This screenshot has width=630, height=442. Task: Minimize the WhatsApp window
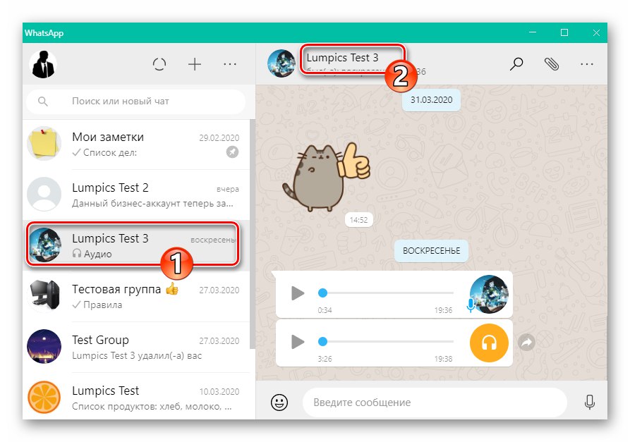(x=533, y=32)
